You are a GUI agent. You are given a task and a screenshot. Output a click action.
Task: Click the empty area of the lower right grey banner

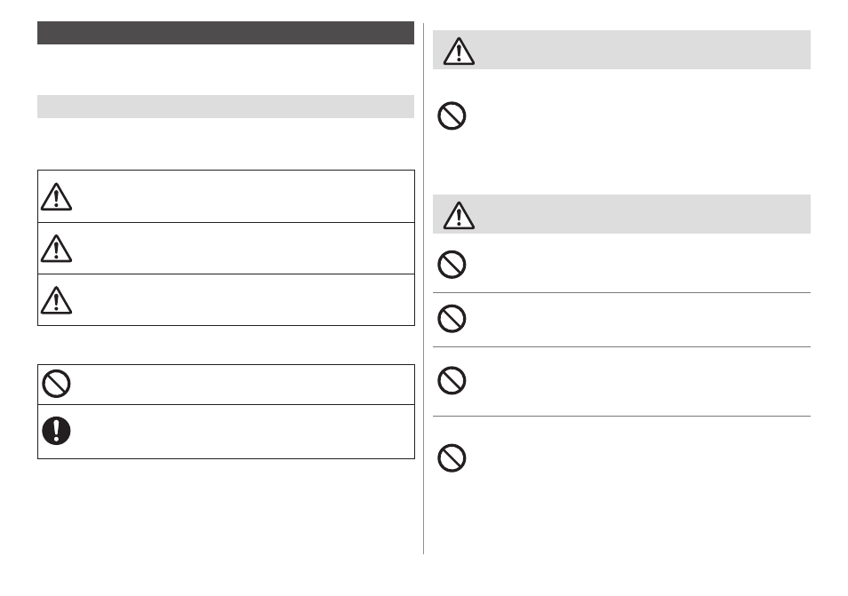tap(644, 214)
